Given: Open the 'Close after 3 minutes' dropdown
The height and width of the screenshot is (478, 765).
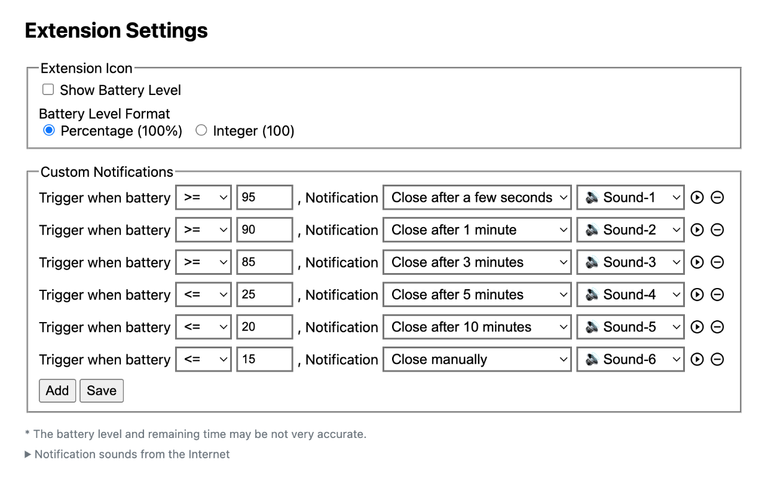Looking at the screenshot, I should [x=477, y=262].
